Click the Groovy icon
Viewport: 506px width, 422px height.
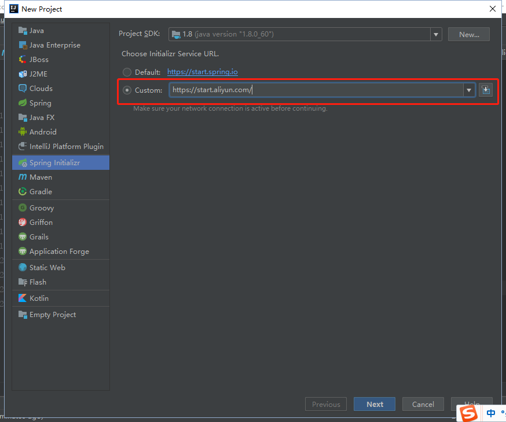(23, 208)
